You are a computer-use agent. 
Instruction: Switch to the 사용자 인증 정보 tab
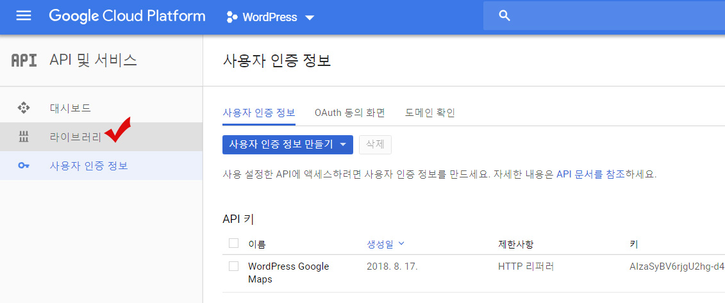point(259,113)
